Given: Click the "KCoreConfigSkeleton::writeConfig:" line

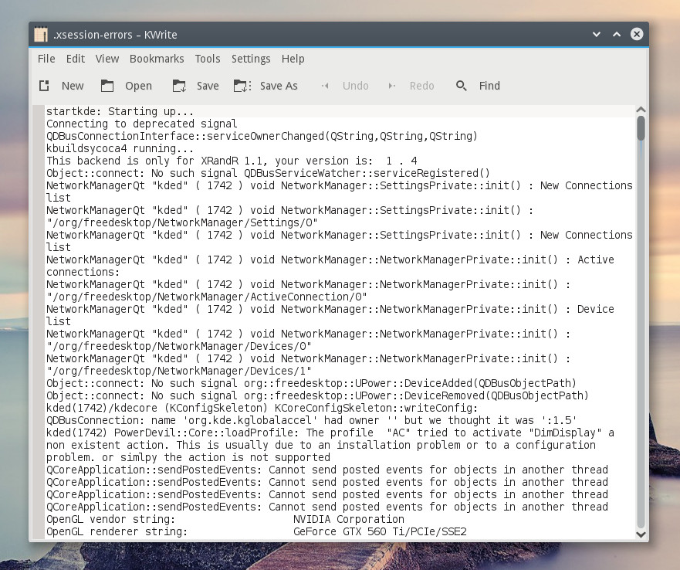Looking at the screenshot, I should pos(262,408).
